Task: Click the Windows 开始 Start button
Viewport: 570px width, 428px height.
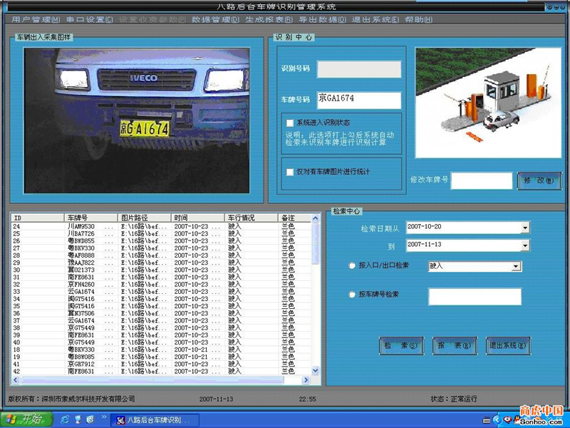Action: pos(26,419)
